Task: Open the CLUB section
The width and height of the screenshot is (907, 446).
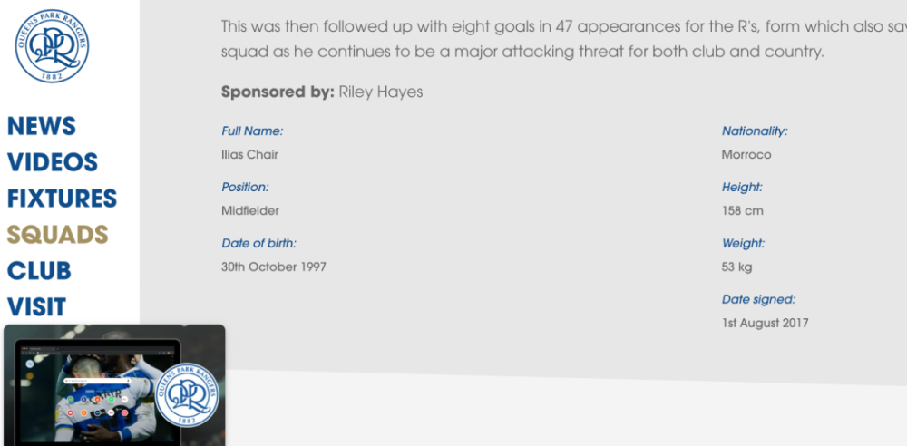Action: [39, 271]
